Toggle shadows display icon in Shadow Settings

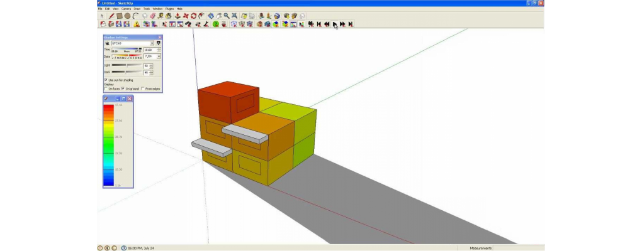107,43
